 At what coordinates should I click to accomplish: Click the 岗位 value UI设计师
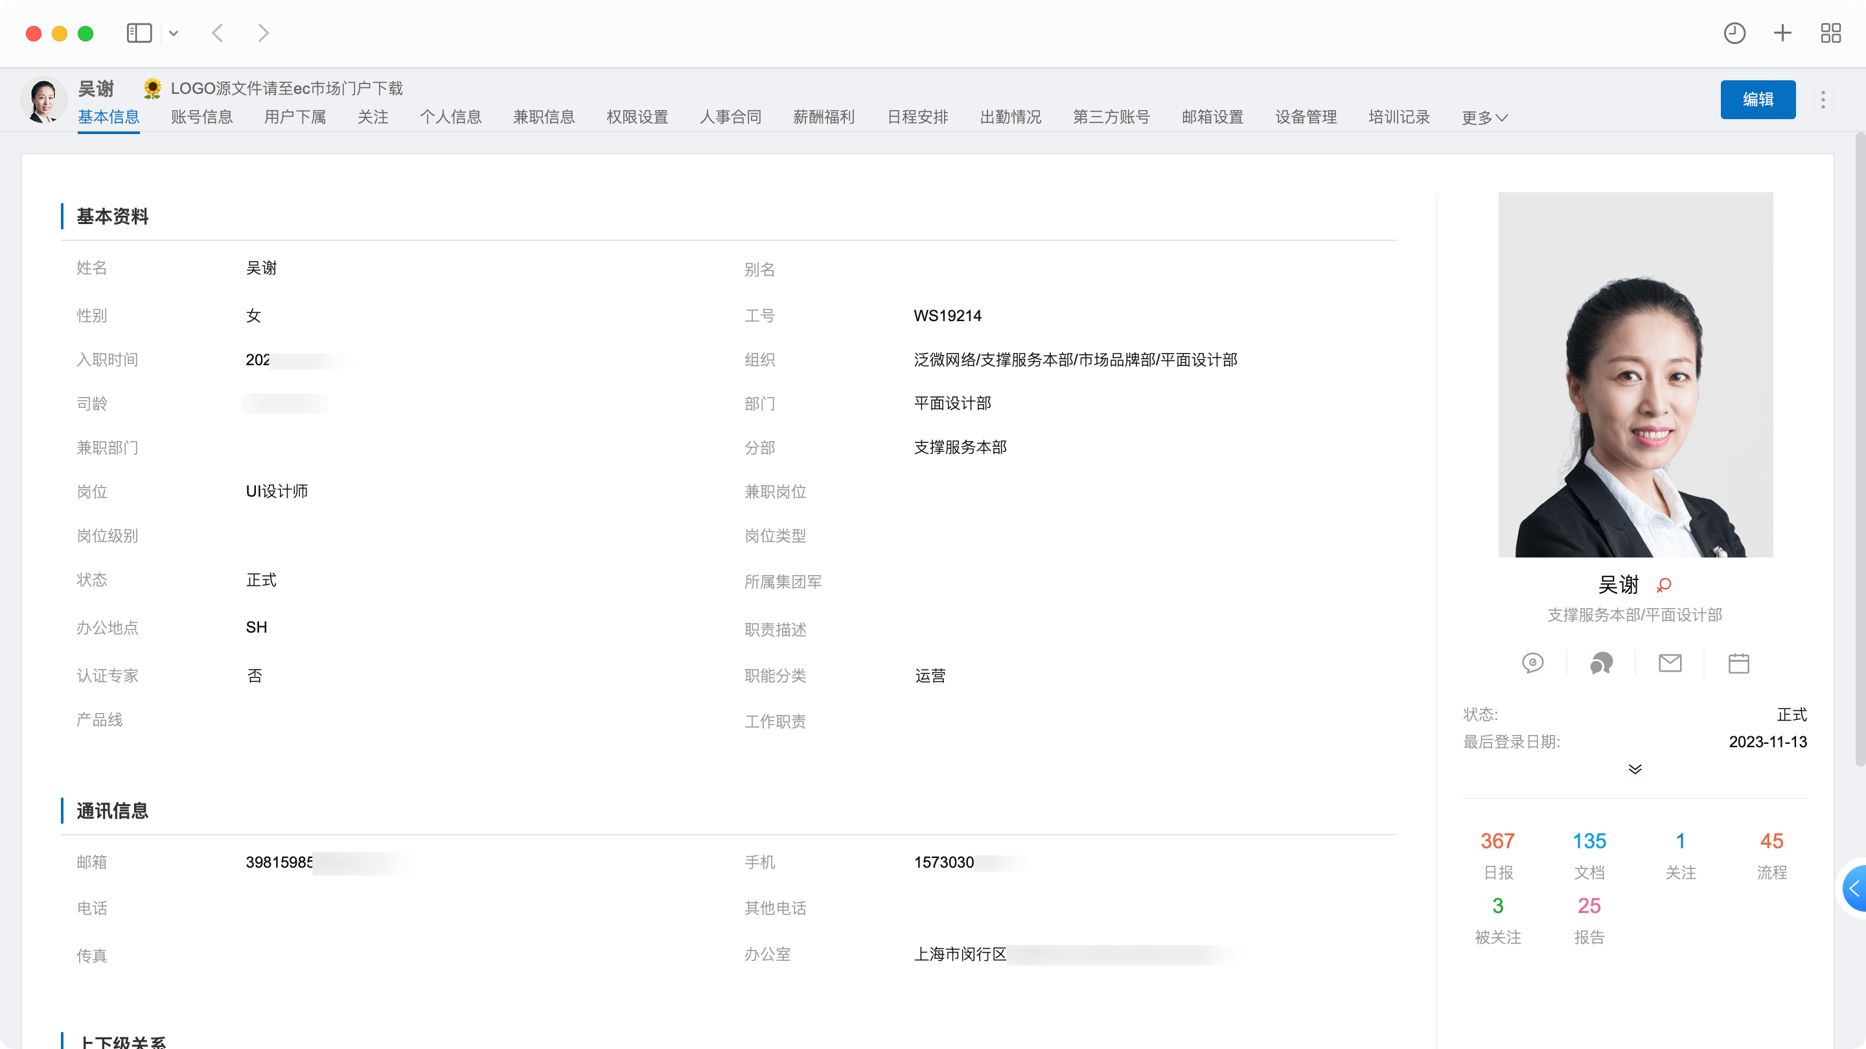(x=277, y=491)
